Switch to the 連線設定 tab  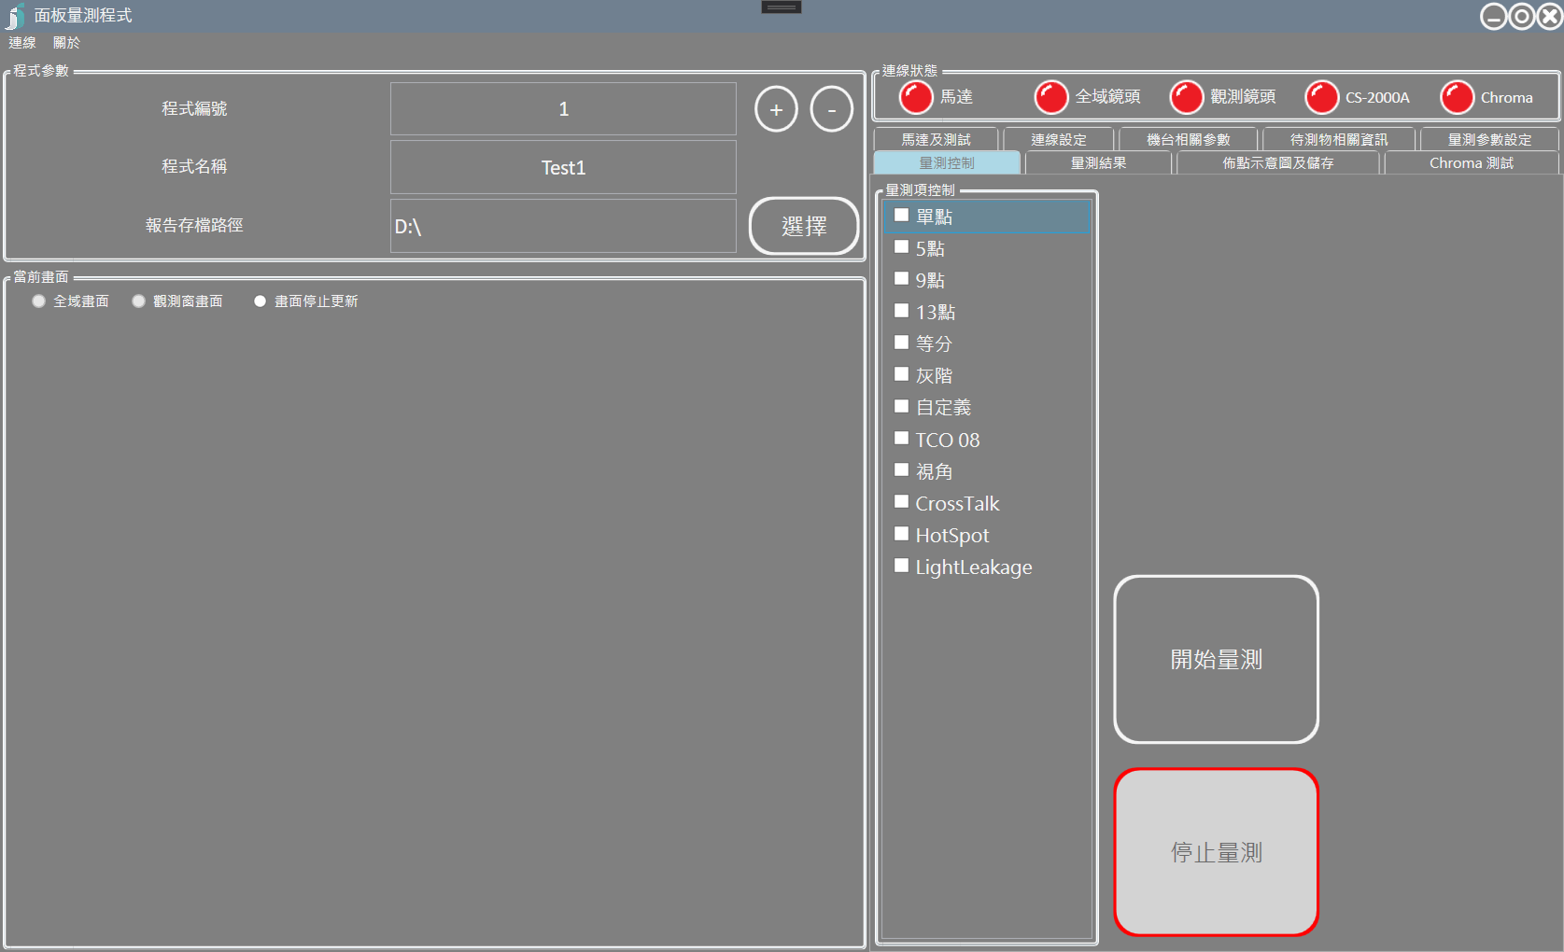click(1059, 139)
